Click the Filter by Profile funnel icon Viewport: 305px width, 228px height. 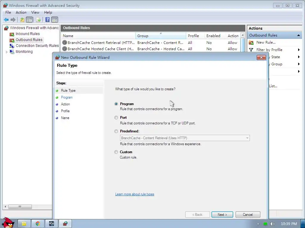251,50
